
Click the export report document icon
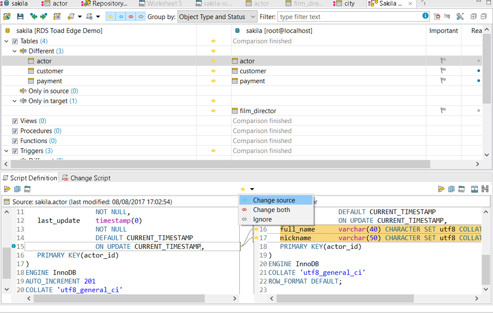click(90, 16)
